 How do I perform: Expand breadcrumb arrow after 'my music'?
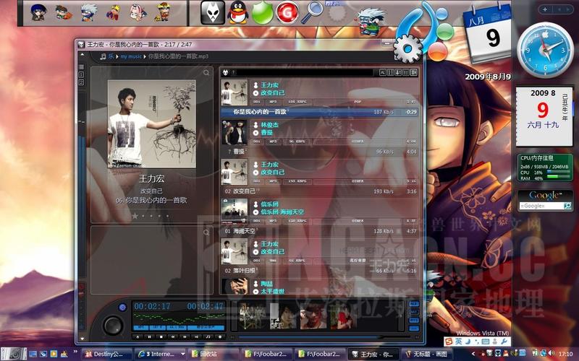(145, 56)
